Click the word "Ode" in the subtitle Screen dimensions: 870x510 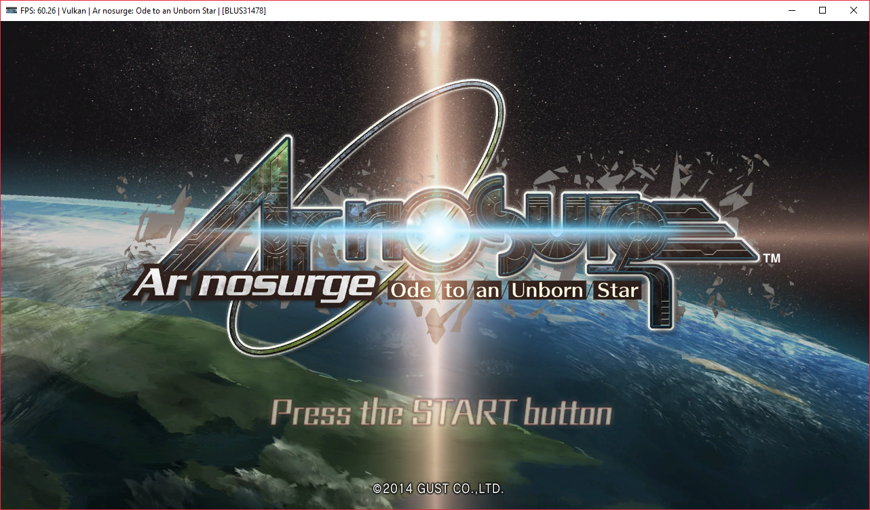coord(412,291)
